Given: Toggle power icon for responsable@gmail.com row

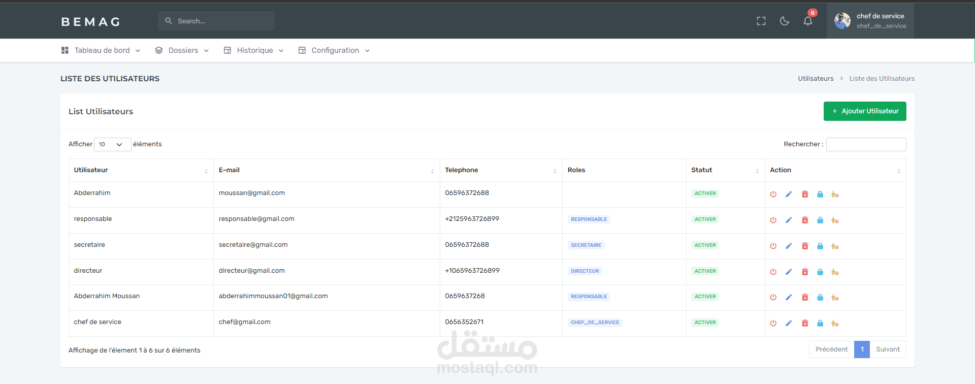Looking at the screenshot, I should (x=773, y=220).
